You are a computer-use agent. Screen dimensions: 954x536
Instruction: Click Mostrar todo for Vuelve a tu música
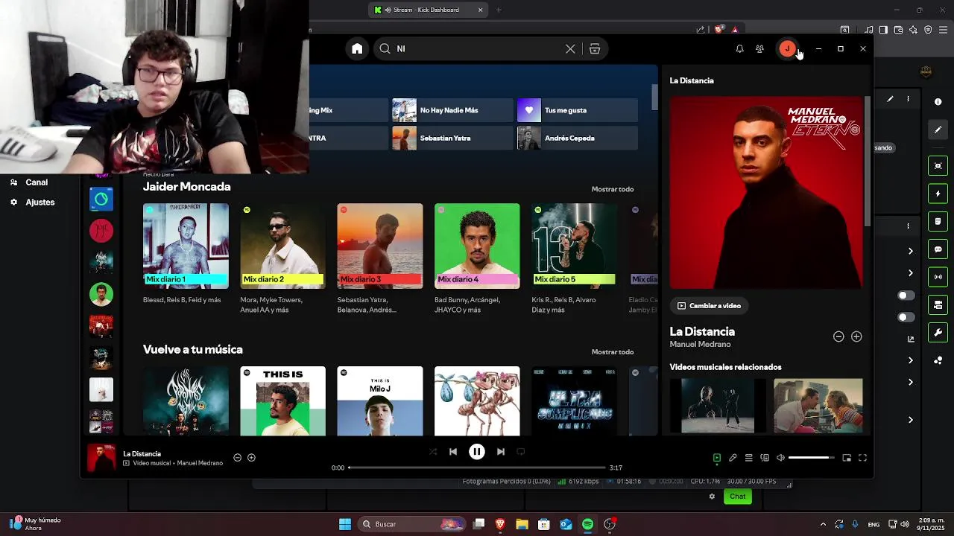[613, 351]
